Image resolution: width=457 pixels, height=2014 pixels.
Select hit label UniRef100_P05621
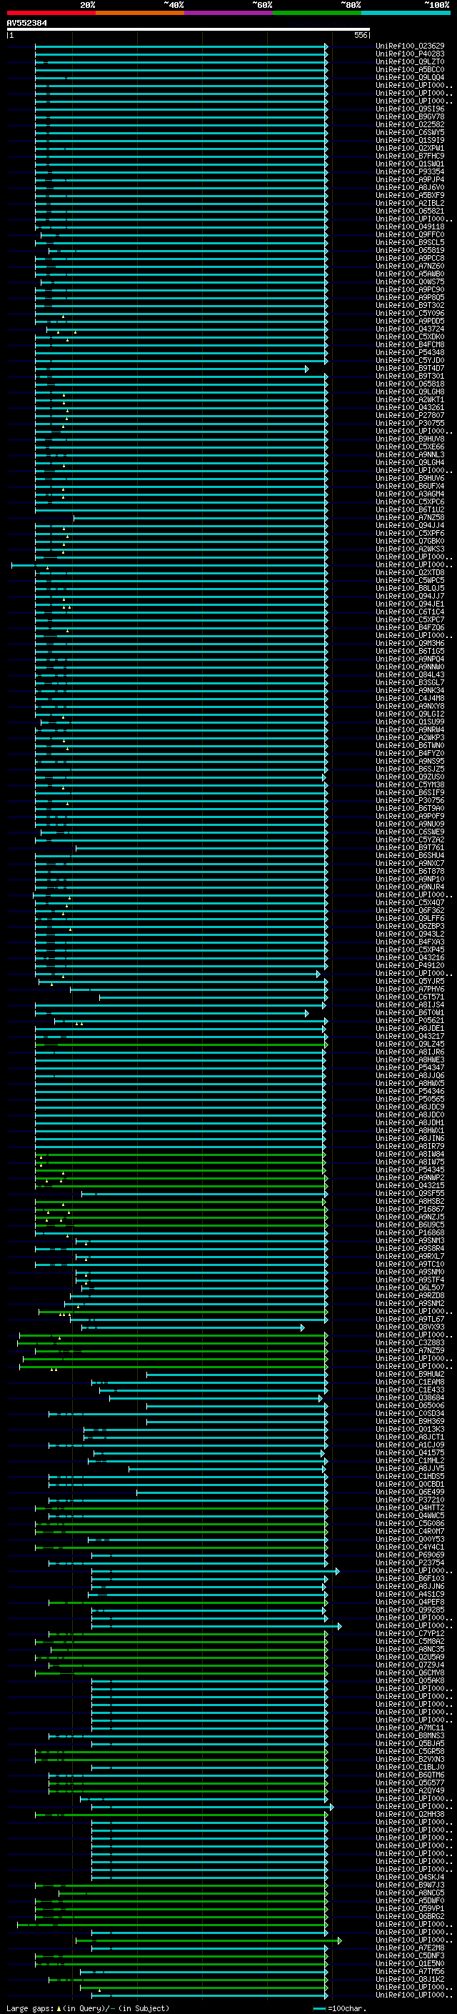(x=410, y=1020)
